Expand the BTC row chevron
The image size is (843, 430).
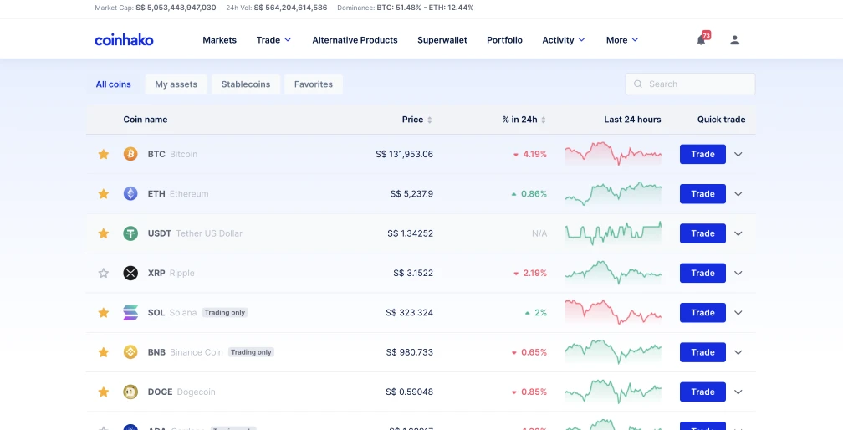(738, 154)
